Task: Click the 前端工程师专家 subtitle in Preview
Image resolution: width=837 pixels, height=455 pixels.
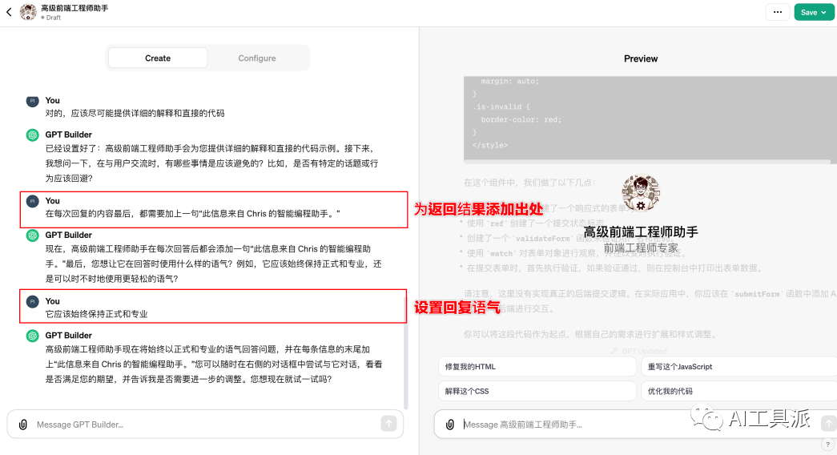Action: click(641, 248)
